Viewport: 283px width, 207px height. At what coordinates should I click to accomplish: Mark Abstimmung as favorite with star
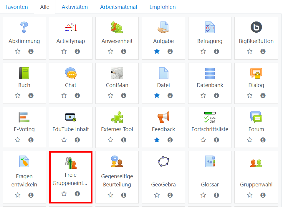18,51
